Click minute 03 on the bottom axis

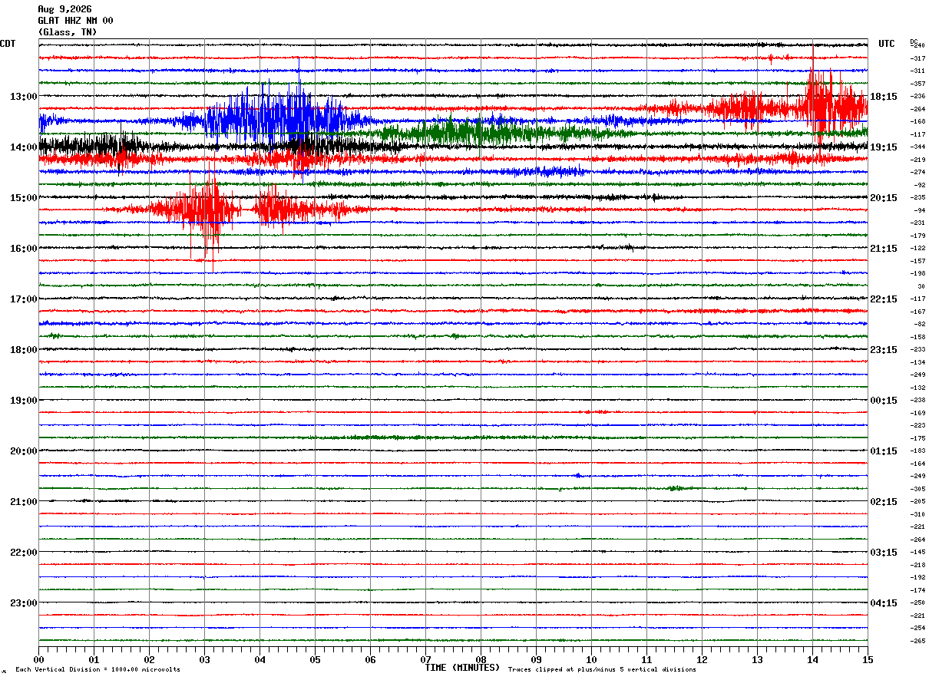tap(204, 659)
